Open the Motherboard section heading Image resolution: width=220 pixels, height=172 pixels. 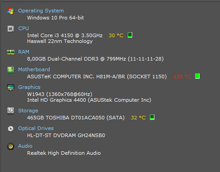pos(34,69)
